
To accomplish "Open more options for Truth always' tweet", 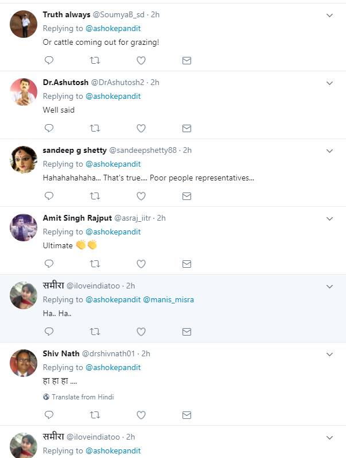I will pyautogui.click(x=329, y=16).
